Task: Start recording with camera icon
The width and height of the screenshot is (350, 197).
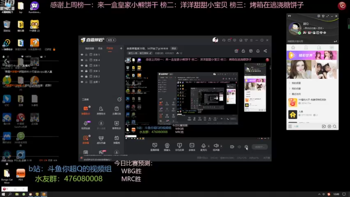Action: (x=232, y=147)
